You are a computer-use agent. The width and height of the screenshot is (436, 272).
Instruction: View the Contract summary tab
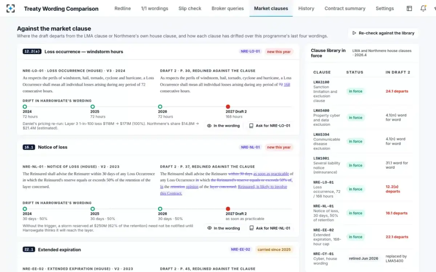coord(345,8)
